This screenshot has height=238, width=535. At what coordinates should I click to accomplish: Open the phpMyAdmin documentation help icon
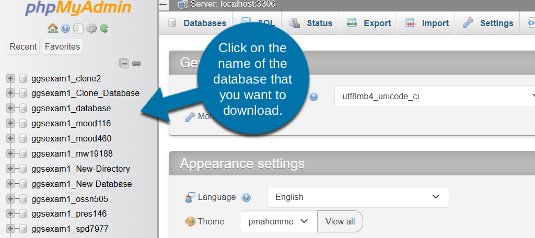[65, 29]
